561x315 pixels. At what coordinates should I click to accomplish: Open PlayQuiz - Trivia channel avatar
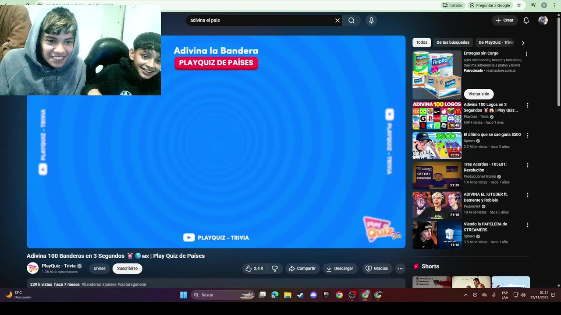pyautogui.click(x=32, y=268)
